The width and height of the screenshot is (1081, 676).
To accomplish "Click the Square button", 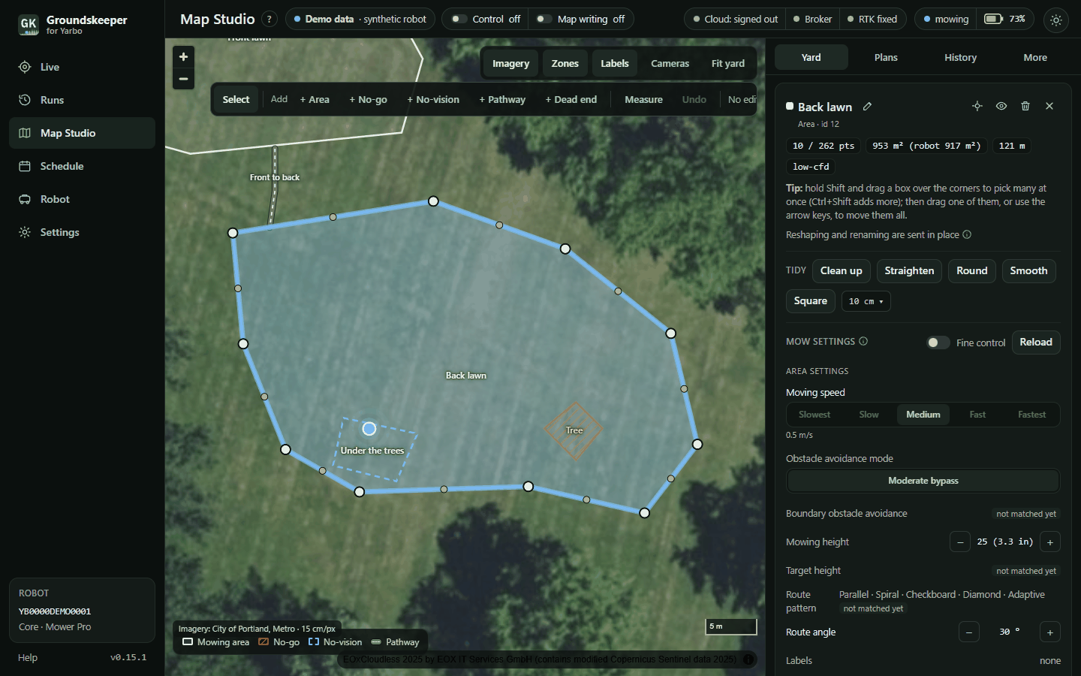I will coord(811,301).
